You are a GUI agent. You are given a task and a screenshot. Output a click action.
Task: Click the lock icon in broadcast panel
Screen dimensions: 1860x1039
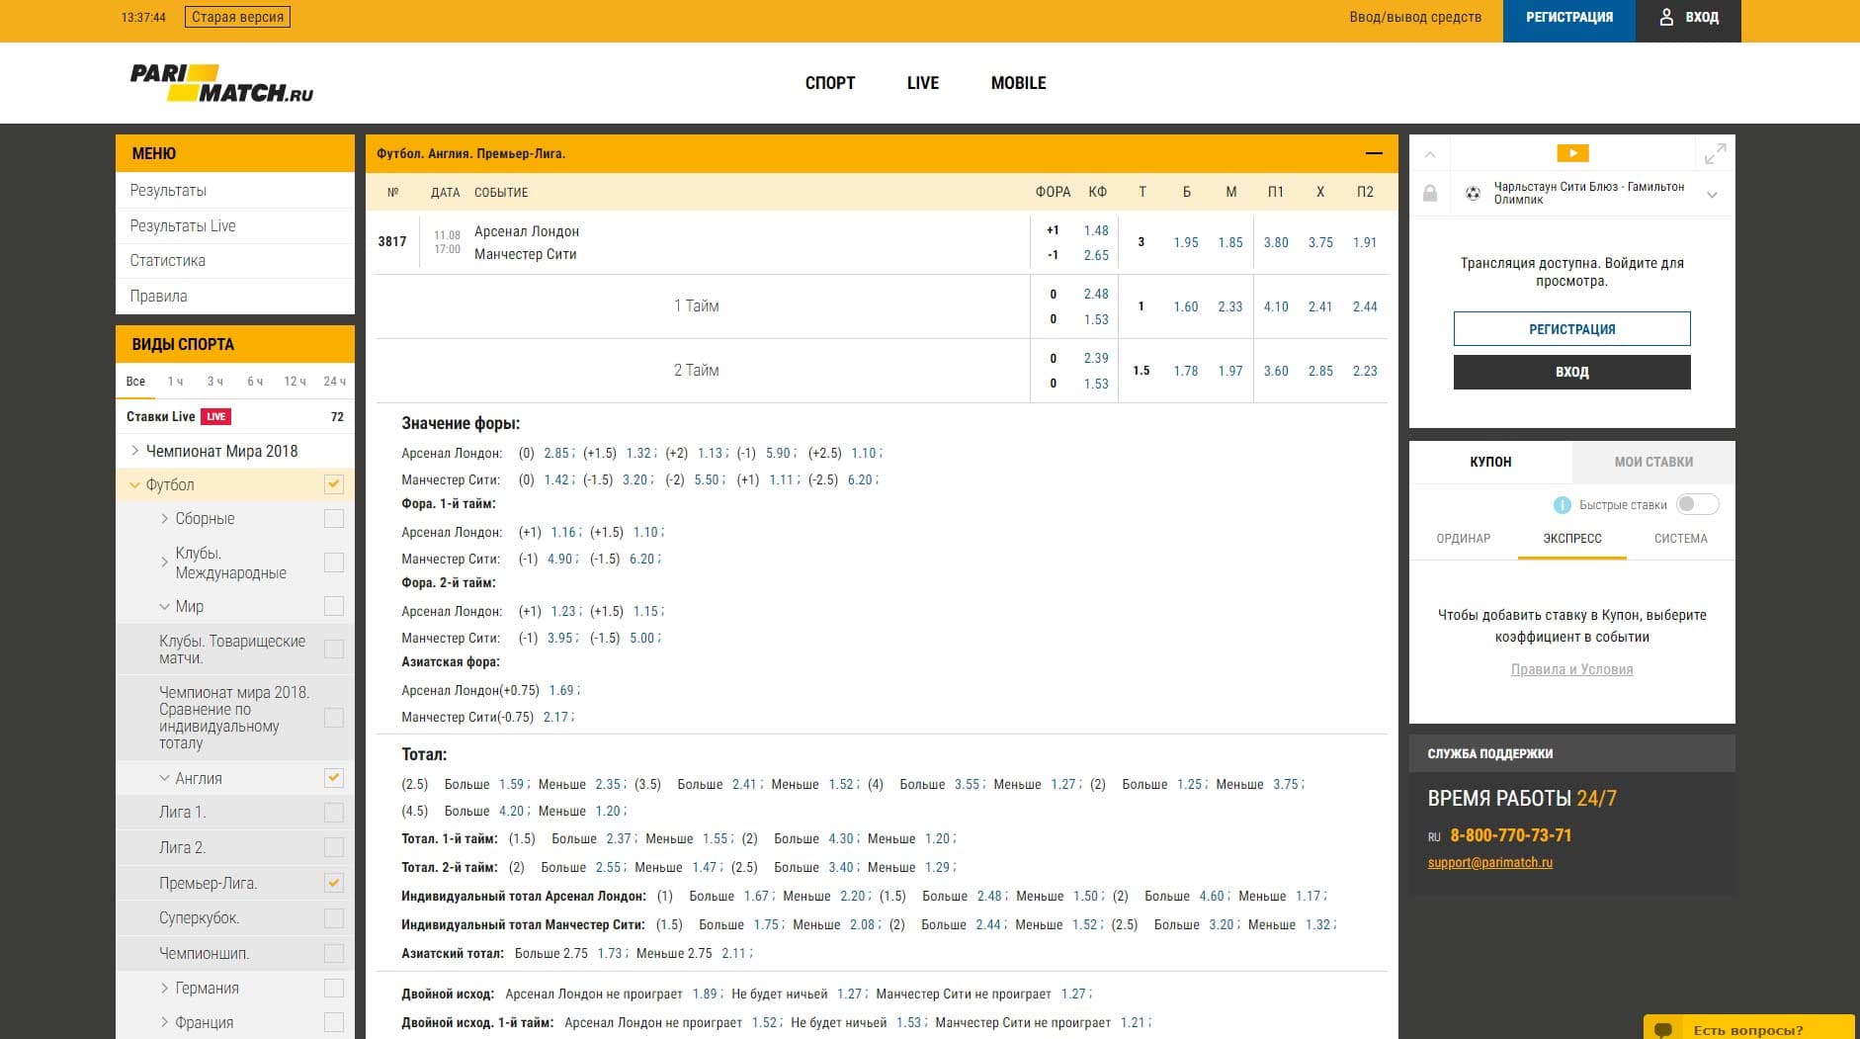(1429, 193)
